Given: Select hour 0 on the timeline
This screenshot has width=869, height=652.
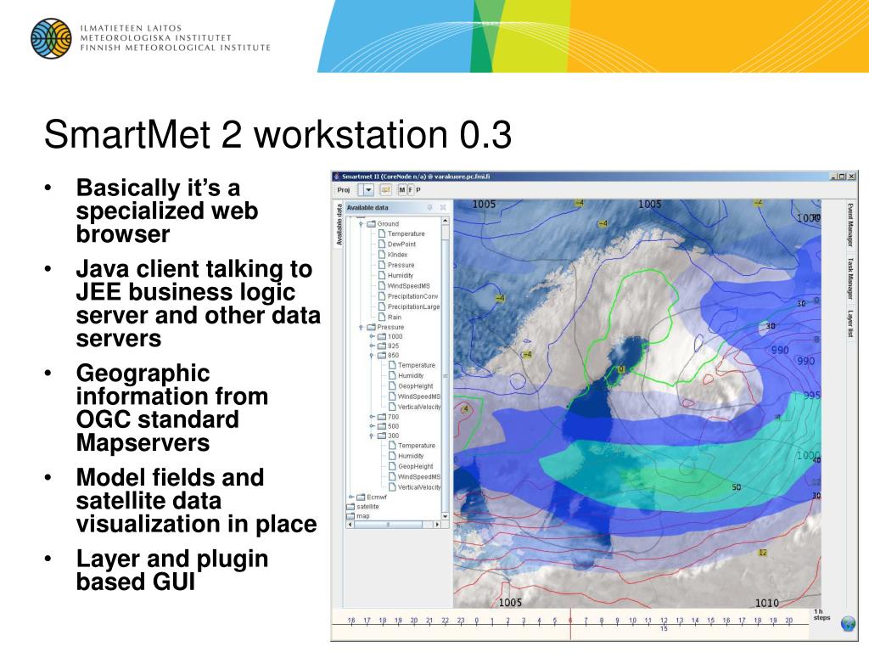Looking at the screenshot, I should 477,621.
